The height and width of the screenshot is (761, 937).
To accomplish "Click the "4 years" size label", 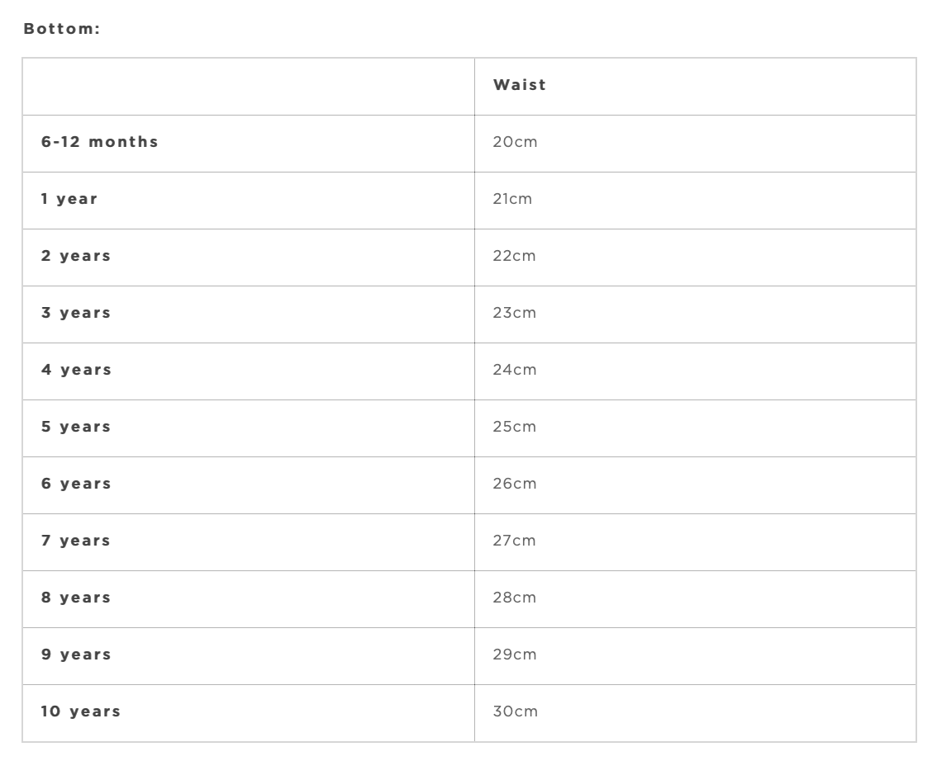I will click(x=76, y=370).
